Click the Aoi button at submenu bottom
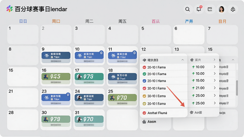Image resolution: width=244 pixels, height=137 pixels. tap(196, 112)
